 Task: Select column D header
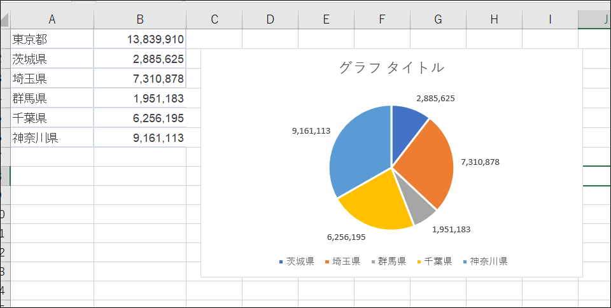[x=270, y=20]
